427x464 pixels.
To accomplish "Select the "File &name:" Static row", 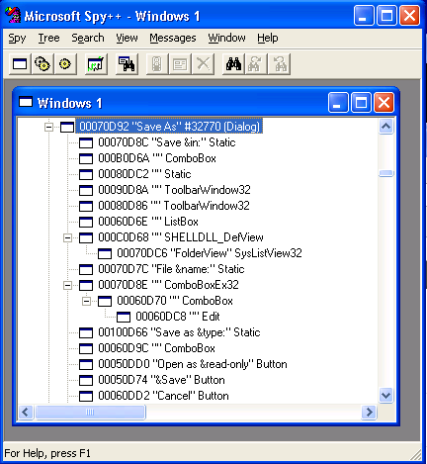I will pyautogui.click(x=171, y=269).
